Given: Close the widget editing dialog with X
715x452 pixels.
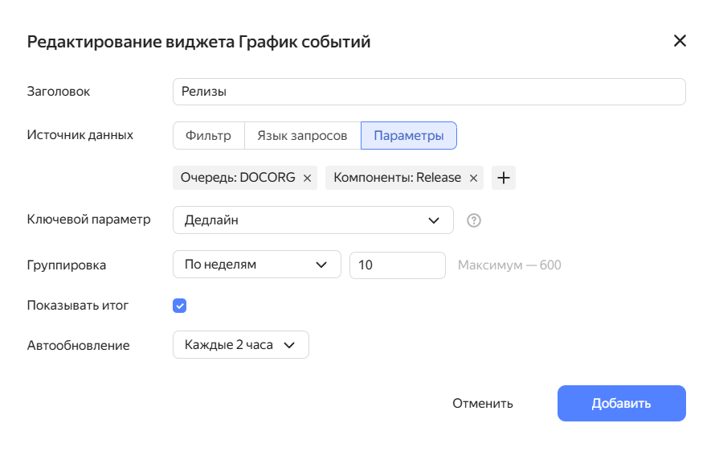Looking at the screenshot, I should pos(680,41).
